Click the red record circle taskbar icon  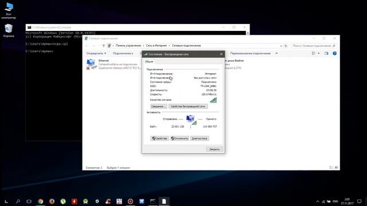[x=130, y=201]
